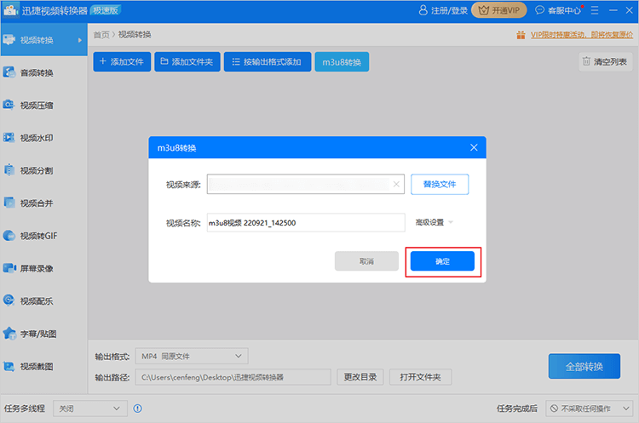639x423 pixels.
Task: Switch to the 音频转换 tab
Action: click(37, 73)
